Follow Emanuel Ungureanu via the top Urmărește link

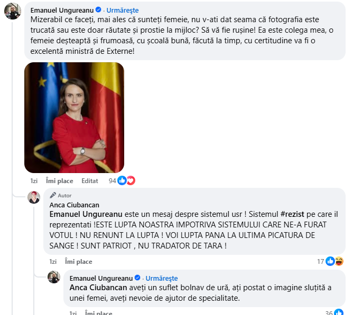coord(123,10)
